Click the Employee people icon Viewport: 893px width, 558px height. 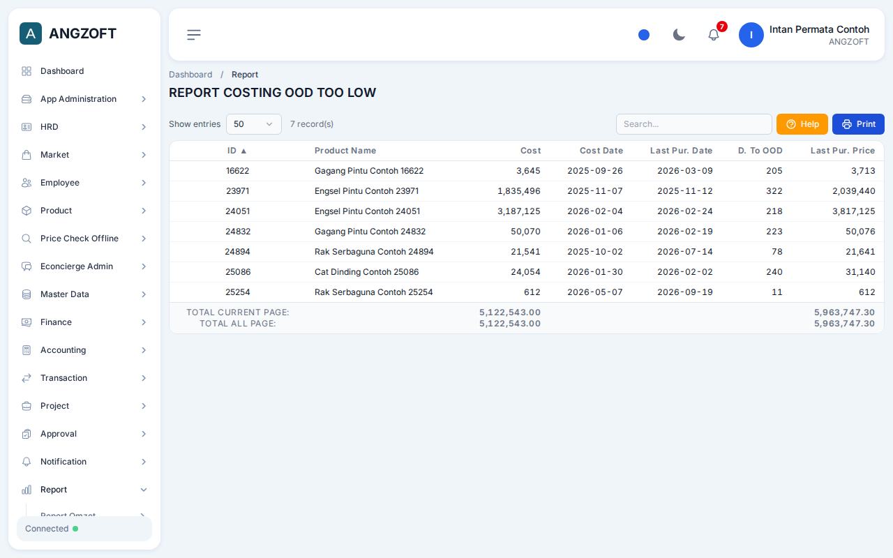pos(27,183)
